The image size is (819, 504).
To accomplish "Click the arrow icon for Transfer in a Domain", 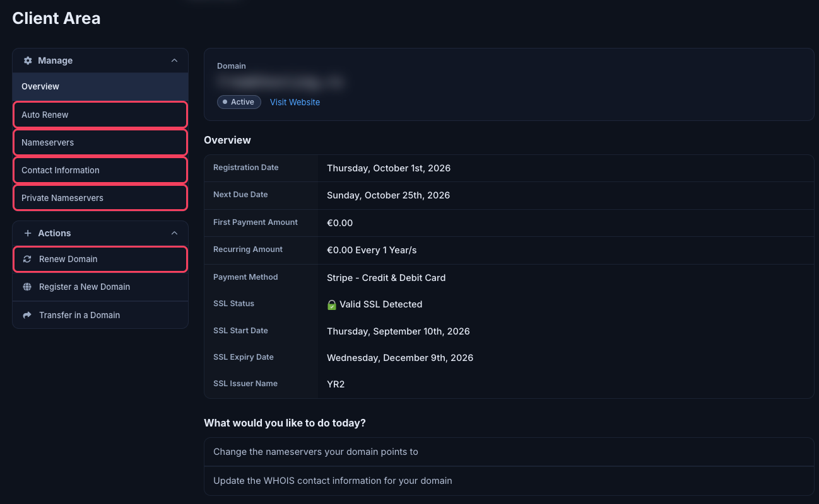I will [x=27, y=315].
